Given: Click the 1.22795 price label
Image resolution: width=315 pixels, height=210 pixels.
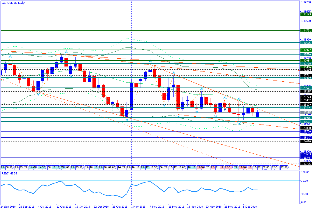Looking at the screenshot, I should coord(306,164).
